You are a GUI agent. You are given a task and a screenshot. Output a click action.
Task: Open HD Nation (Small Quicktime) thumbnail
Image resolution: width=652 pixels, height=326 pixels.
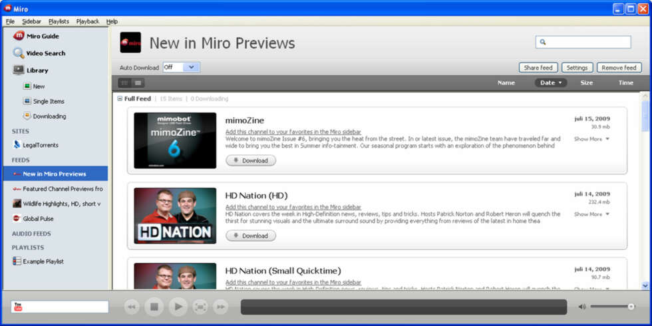(175, 277)
